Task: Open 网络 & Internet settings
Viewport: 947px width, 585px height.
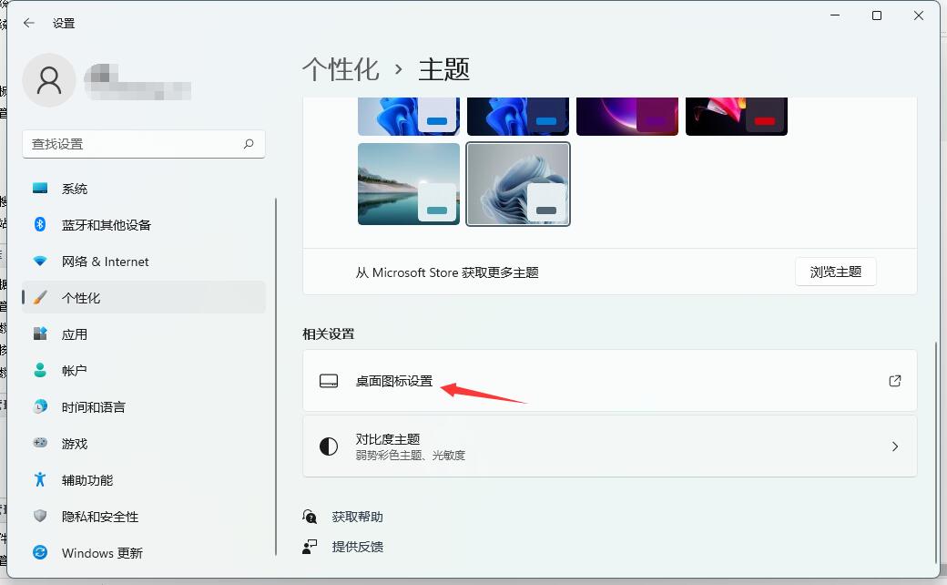Action: point(144,262)
